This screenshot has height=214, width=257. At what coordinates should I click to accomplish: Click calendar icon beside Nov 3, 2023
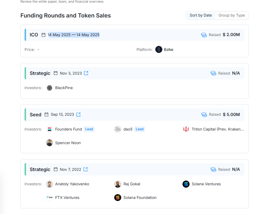tap(56, 73)
